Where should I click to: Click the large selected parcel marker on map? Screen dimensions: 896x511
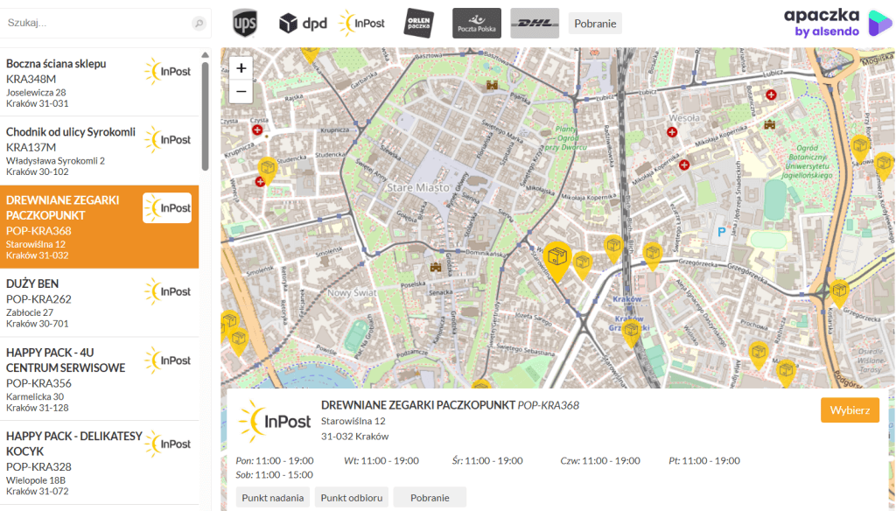pyautogui.click(x=556, y=258)
